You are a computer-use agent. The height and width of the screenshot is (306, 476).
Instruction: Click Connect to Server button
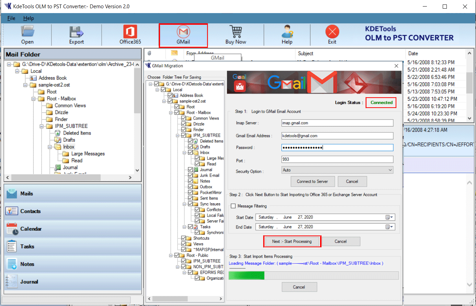[312, 182]
